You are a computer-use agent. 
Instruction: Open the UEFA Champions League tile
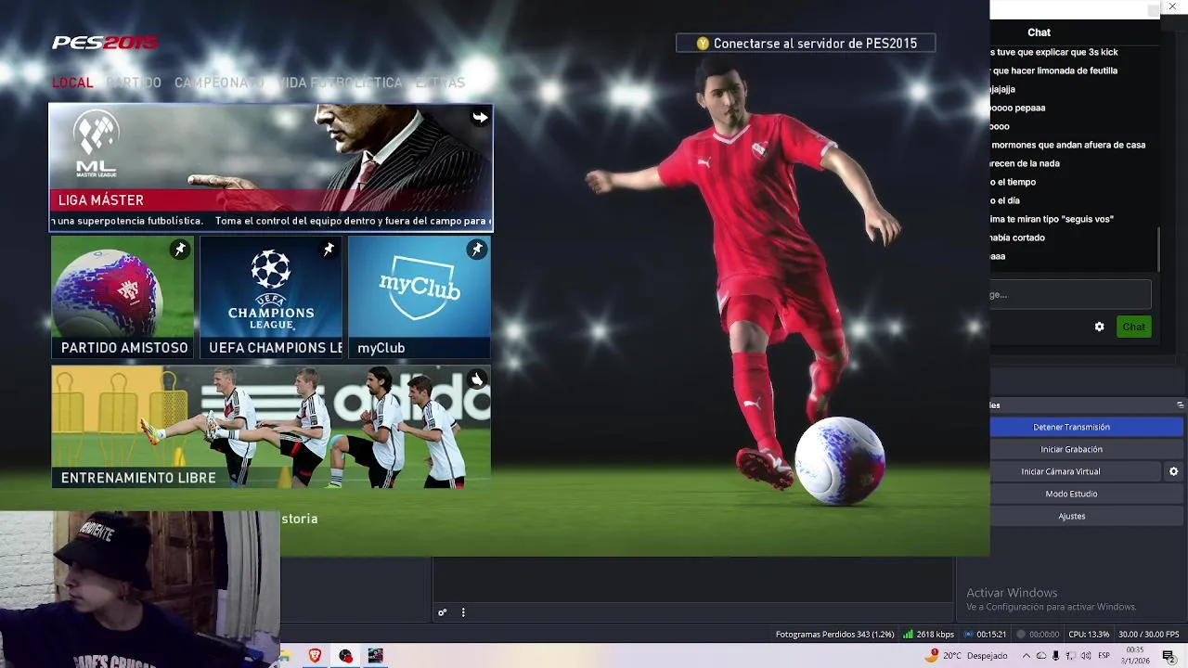(271, 297)
